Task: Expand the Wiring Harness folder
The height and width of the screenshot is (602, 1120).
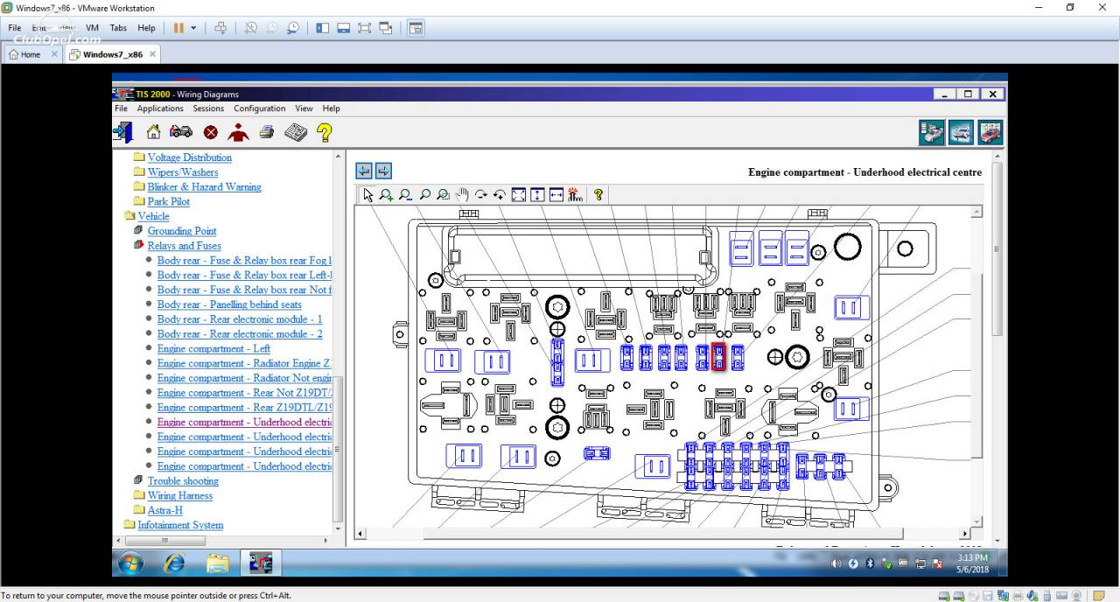Action: click(x=179, y=495)
